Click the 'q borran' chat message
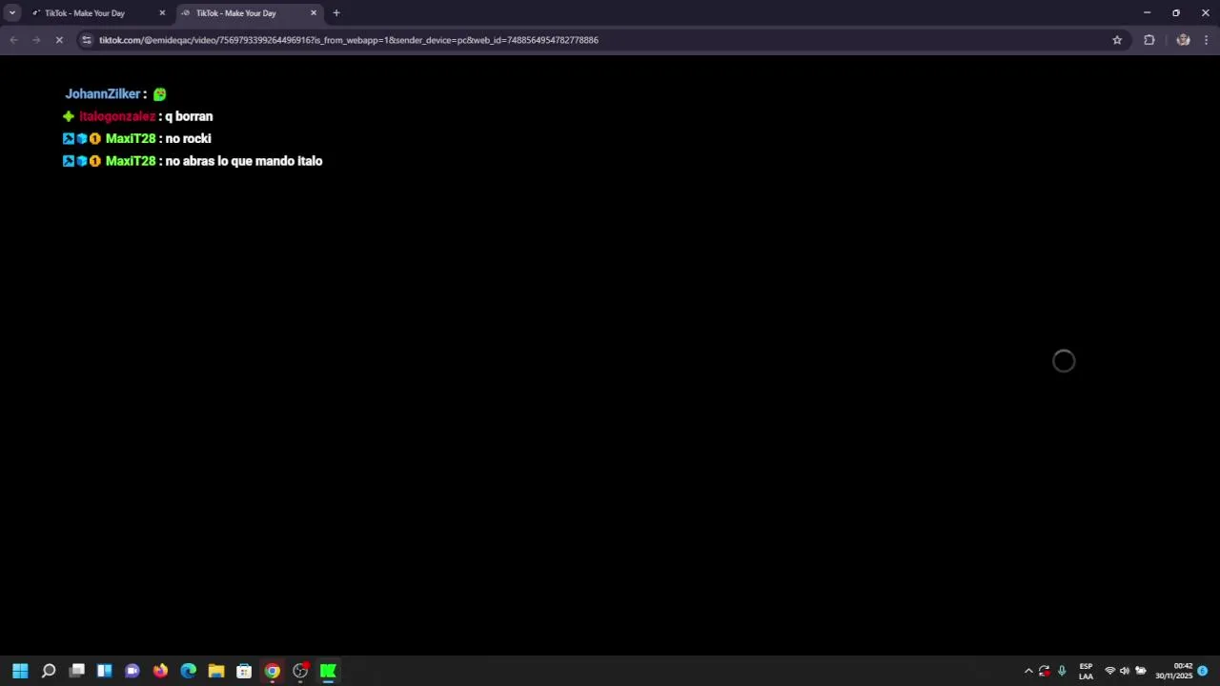Image resolution: width=1220 pixels, height=686 pixels. (x=189, y=116)
